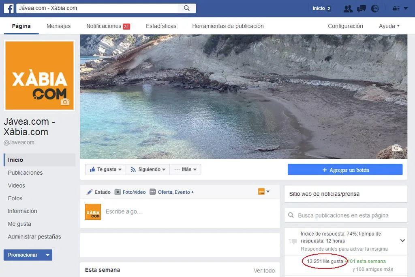Switch to the Mensajes tab

coord(58,26)
